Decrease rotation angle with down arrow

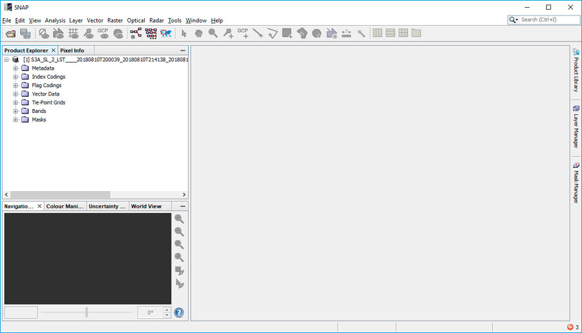pos(167,315)
